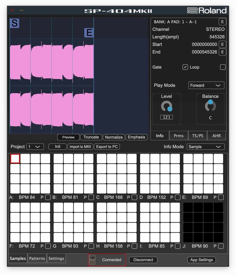This screenshot has height=275, width=236.
Task: Click Export to PC
Action: point(107,147)
